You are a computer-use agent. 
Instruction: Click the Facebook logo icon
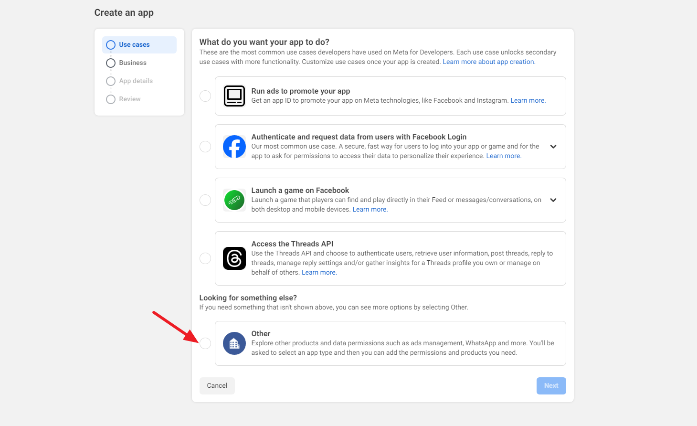coord(234,147)
